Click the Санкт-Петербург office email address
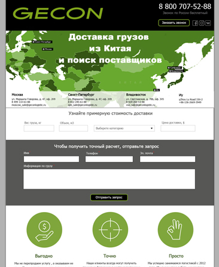This screenshot has width=219, height=267. (x=83, y=105)
